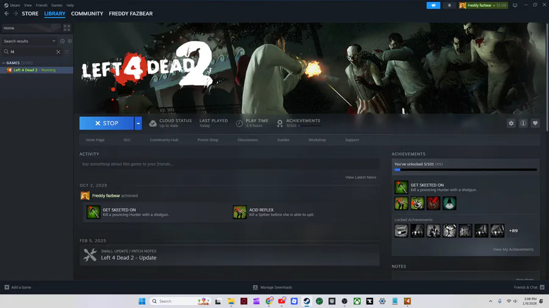Image resolution: width=549 pixels, height=308 pixels.
Task: Click the Acid Reflex achievement icon
Action: (x=240, y=212)
